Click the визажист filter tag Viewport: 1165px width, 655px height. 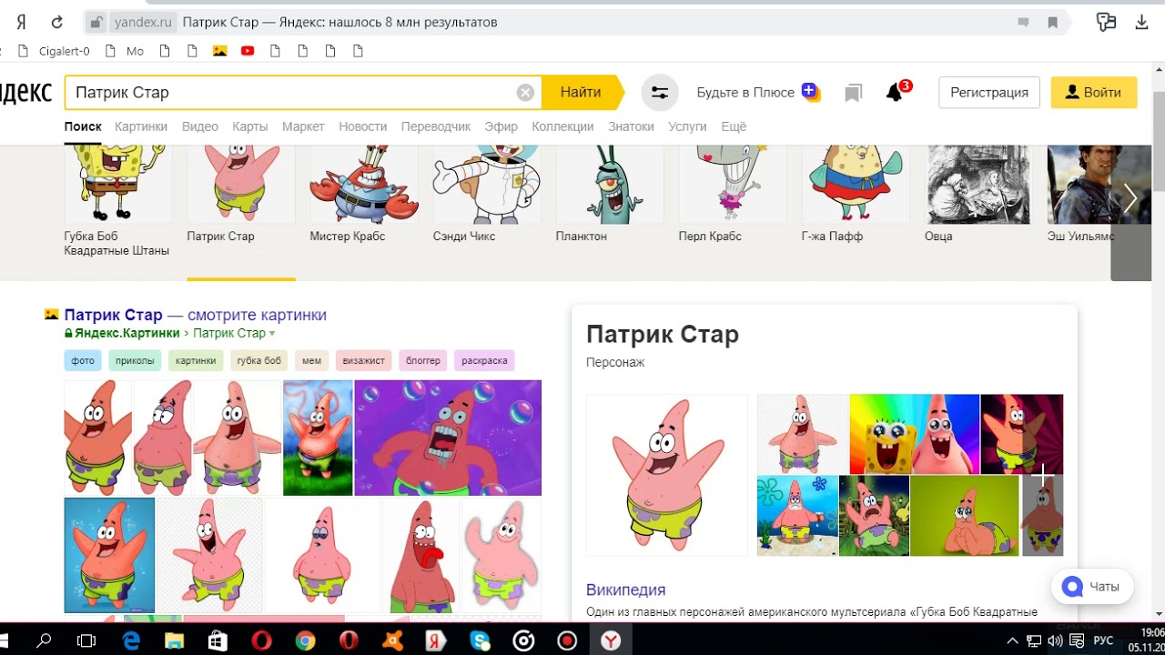tap(363, 360)
